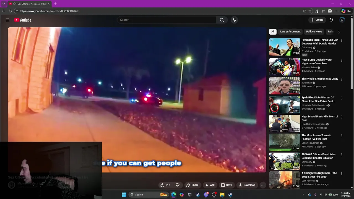Go to the YouTube home logo
The height and width of the screenshot is (199, 354).
click(23, 20)
